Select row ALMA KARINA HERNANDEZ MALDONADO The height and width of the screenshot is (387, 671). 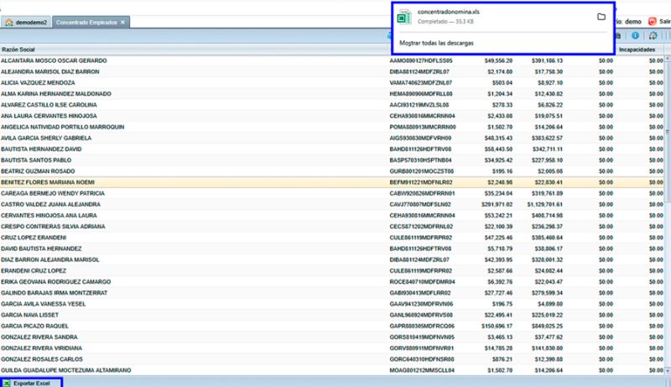pos(332,94)
